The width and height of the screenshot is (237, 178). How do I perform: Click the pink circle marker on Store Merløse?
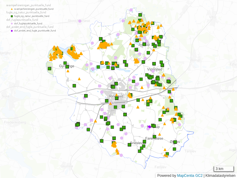[79, 21]
